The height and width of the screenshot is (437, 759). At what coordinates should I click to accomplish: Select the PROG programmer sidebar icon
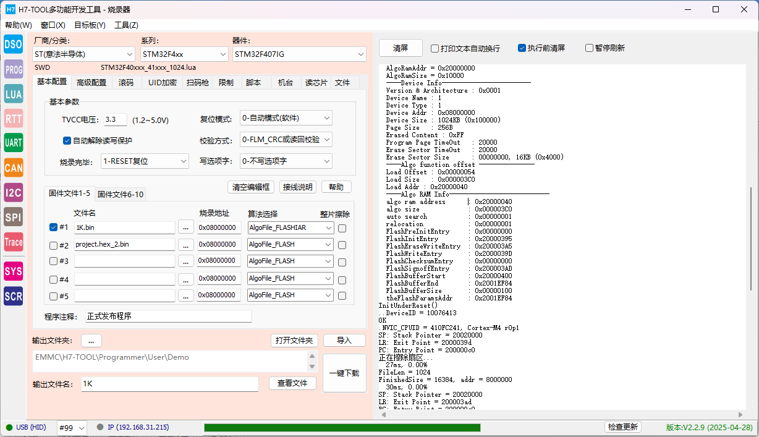(14, 70)
